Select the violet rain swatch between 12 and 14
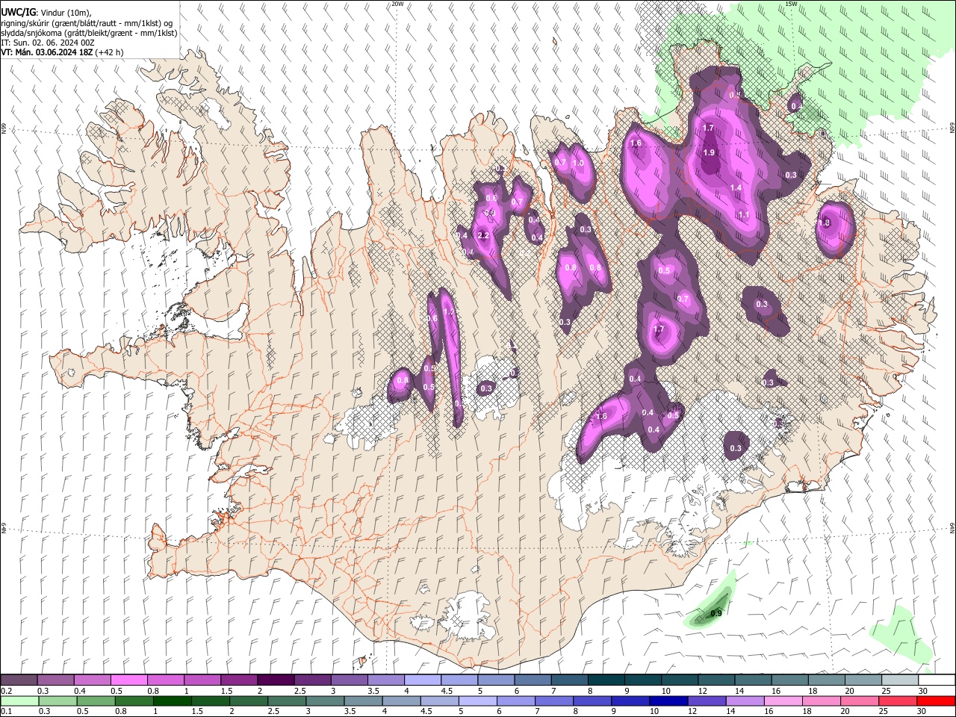This screenshot has height=717, width=956. pyautogui.click(x=707, y=701)
